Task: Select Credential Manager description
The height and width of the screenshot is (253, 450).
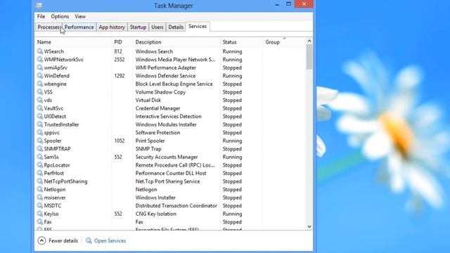Action: [x=157, y=108]
